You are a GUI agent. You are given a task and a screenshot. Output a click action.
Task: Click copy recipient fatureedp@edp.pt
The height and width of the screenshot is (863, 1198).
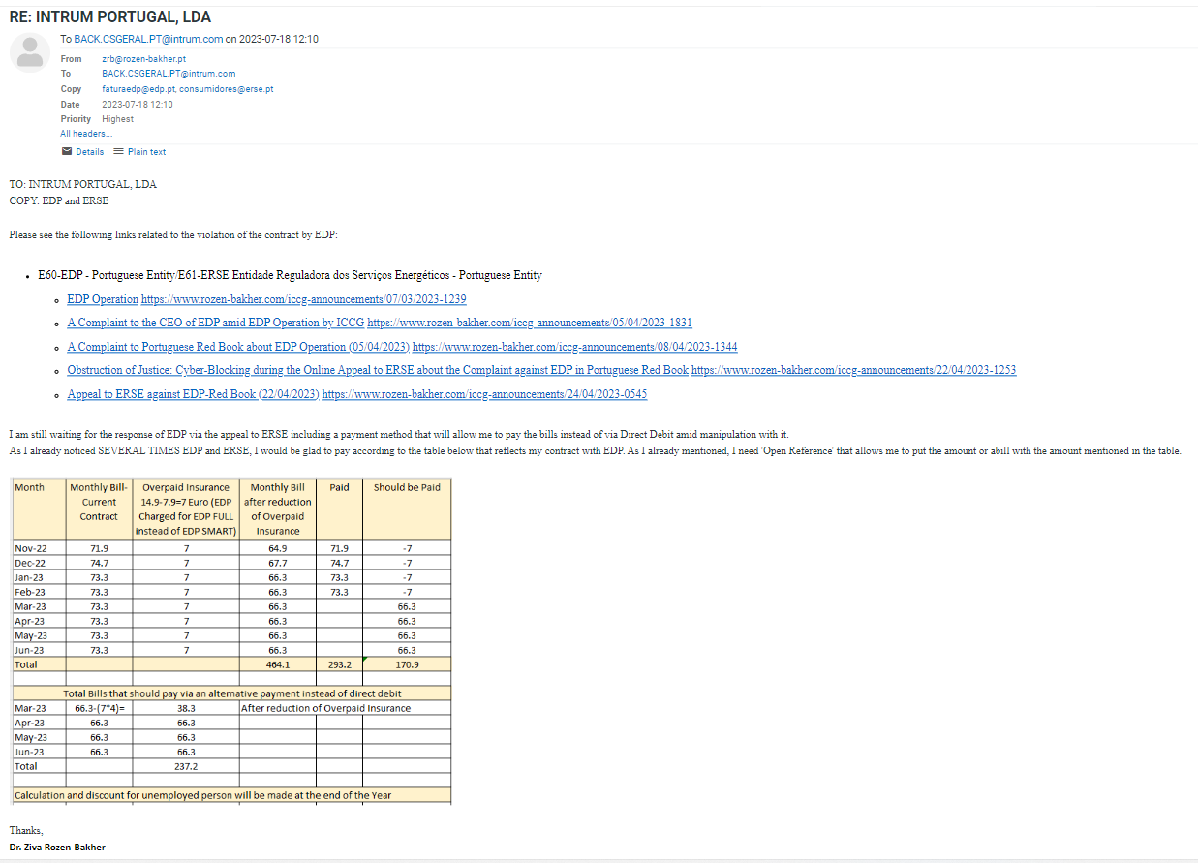tap(138, 89)
